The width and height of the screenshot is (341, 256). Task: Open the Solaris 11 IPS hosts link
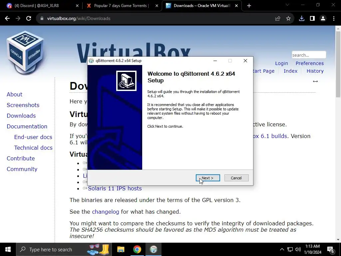click(x=115, y=188)
